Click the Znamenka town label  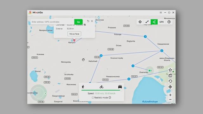click(x=144, y=73)
